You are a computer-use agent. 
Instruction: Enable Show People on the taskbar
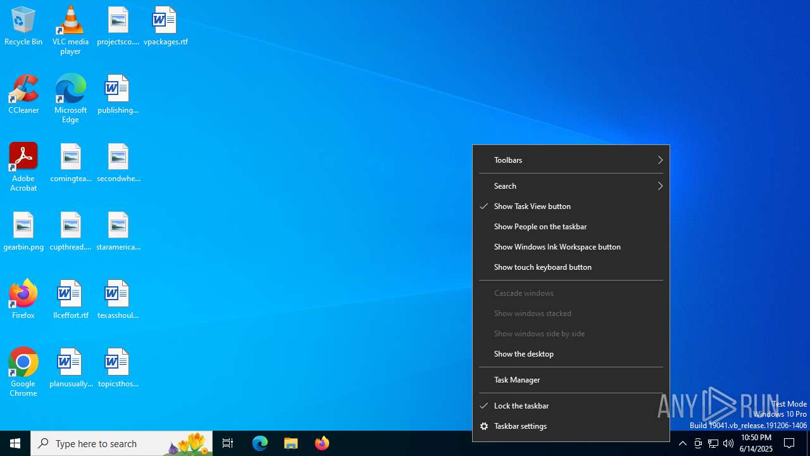[x=571, y=227]
